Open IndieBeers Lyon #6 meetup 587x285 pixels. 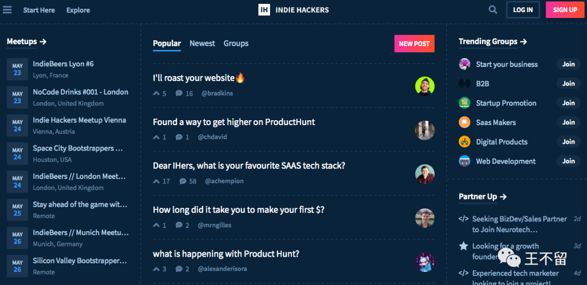click(x=63, y=64)
